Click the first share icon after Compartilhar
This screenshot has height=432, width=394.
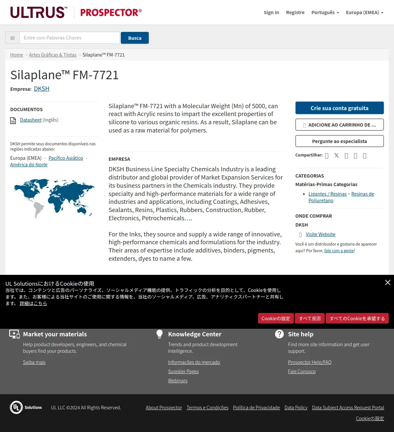coord(327,156)
